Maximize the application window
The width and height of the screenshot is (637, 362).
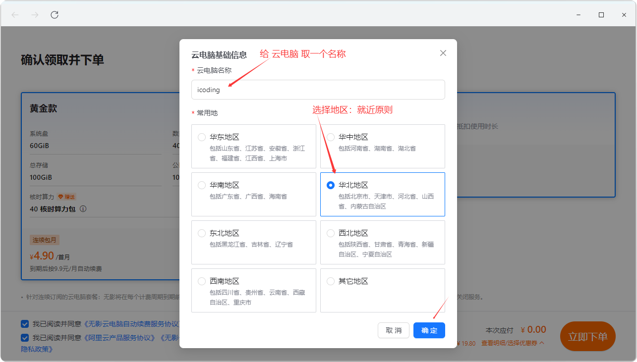[601, 15]
